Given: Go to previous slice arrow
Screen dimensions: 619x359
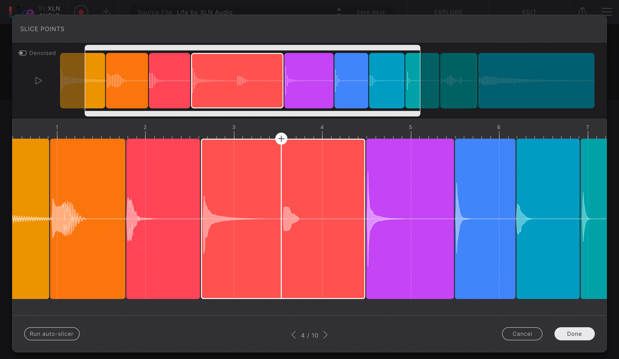Looking at the screenshot, I should (x=294, y=335).
